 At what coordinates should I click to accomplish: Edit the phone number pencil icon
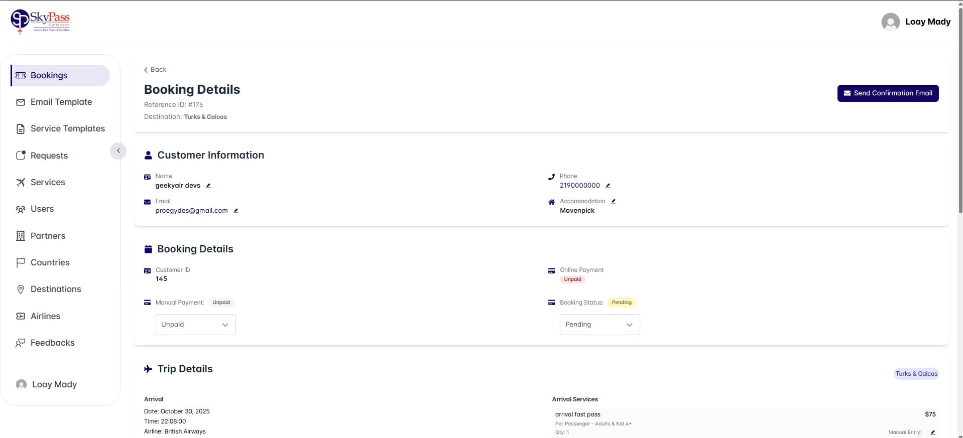click(608, 186)
